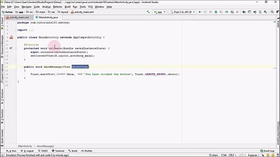This screenshot has height=157, width=280.
Task: Open the Device File Explorer side panel
Action: (x=278, y=133)
